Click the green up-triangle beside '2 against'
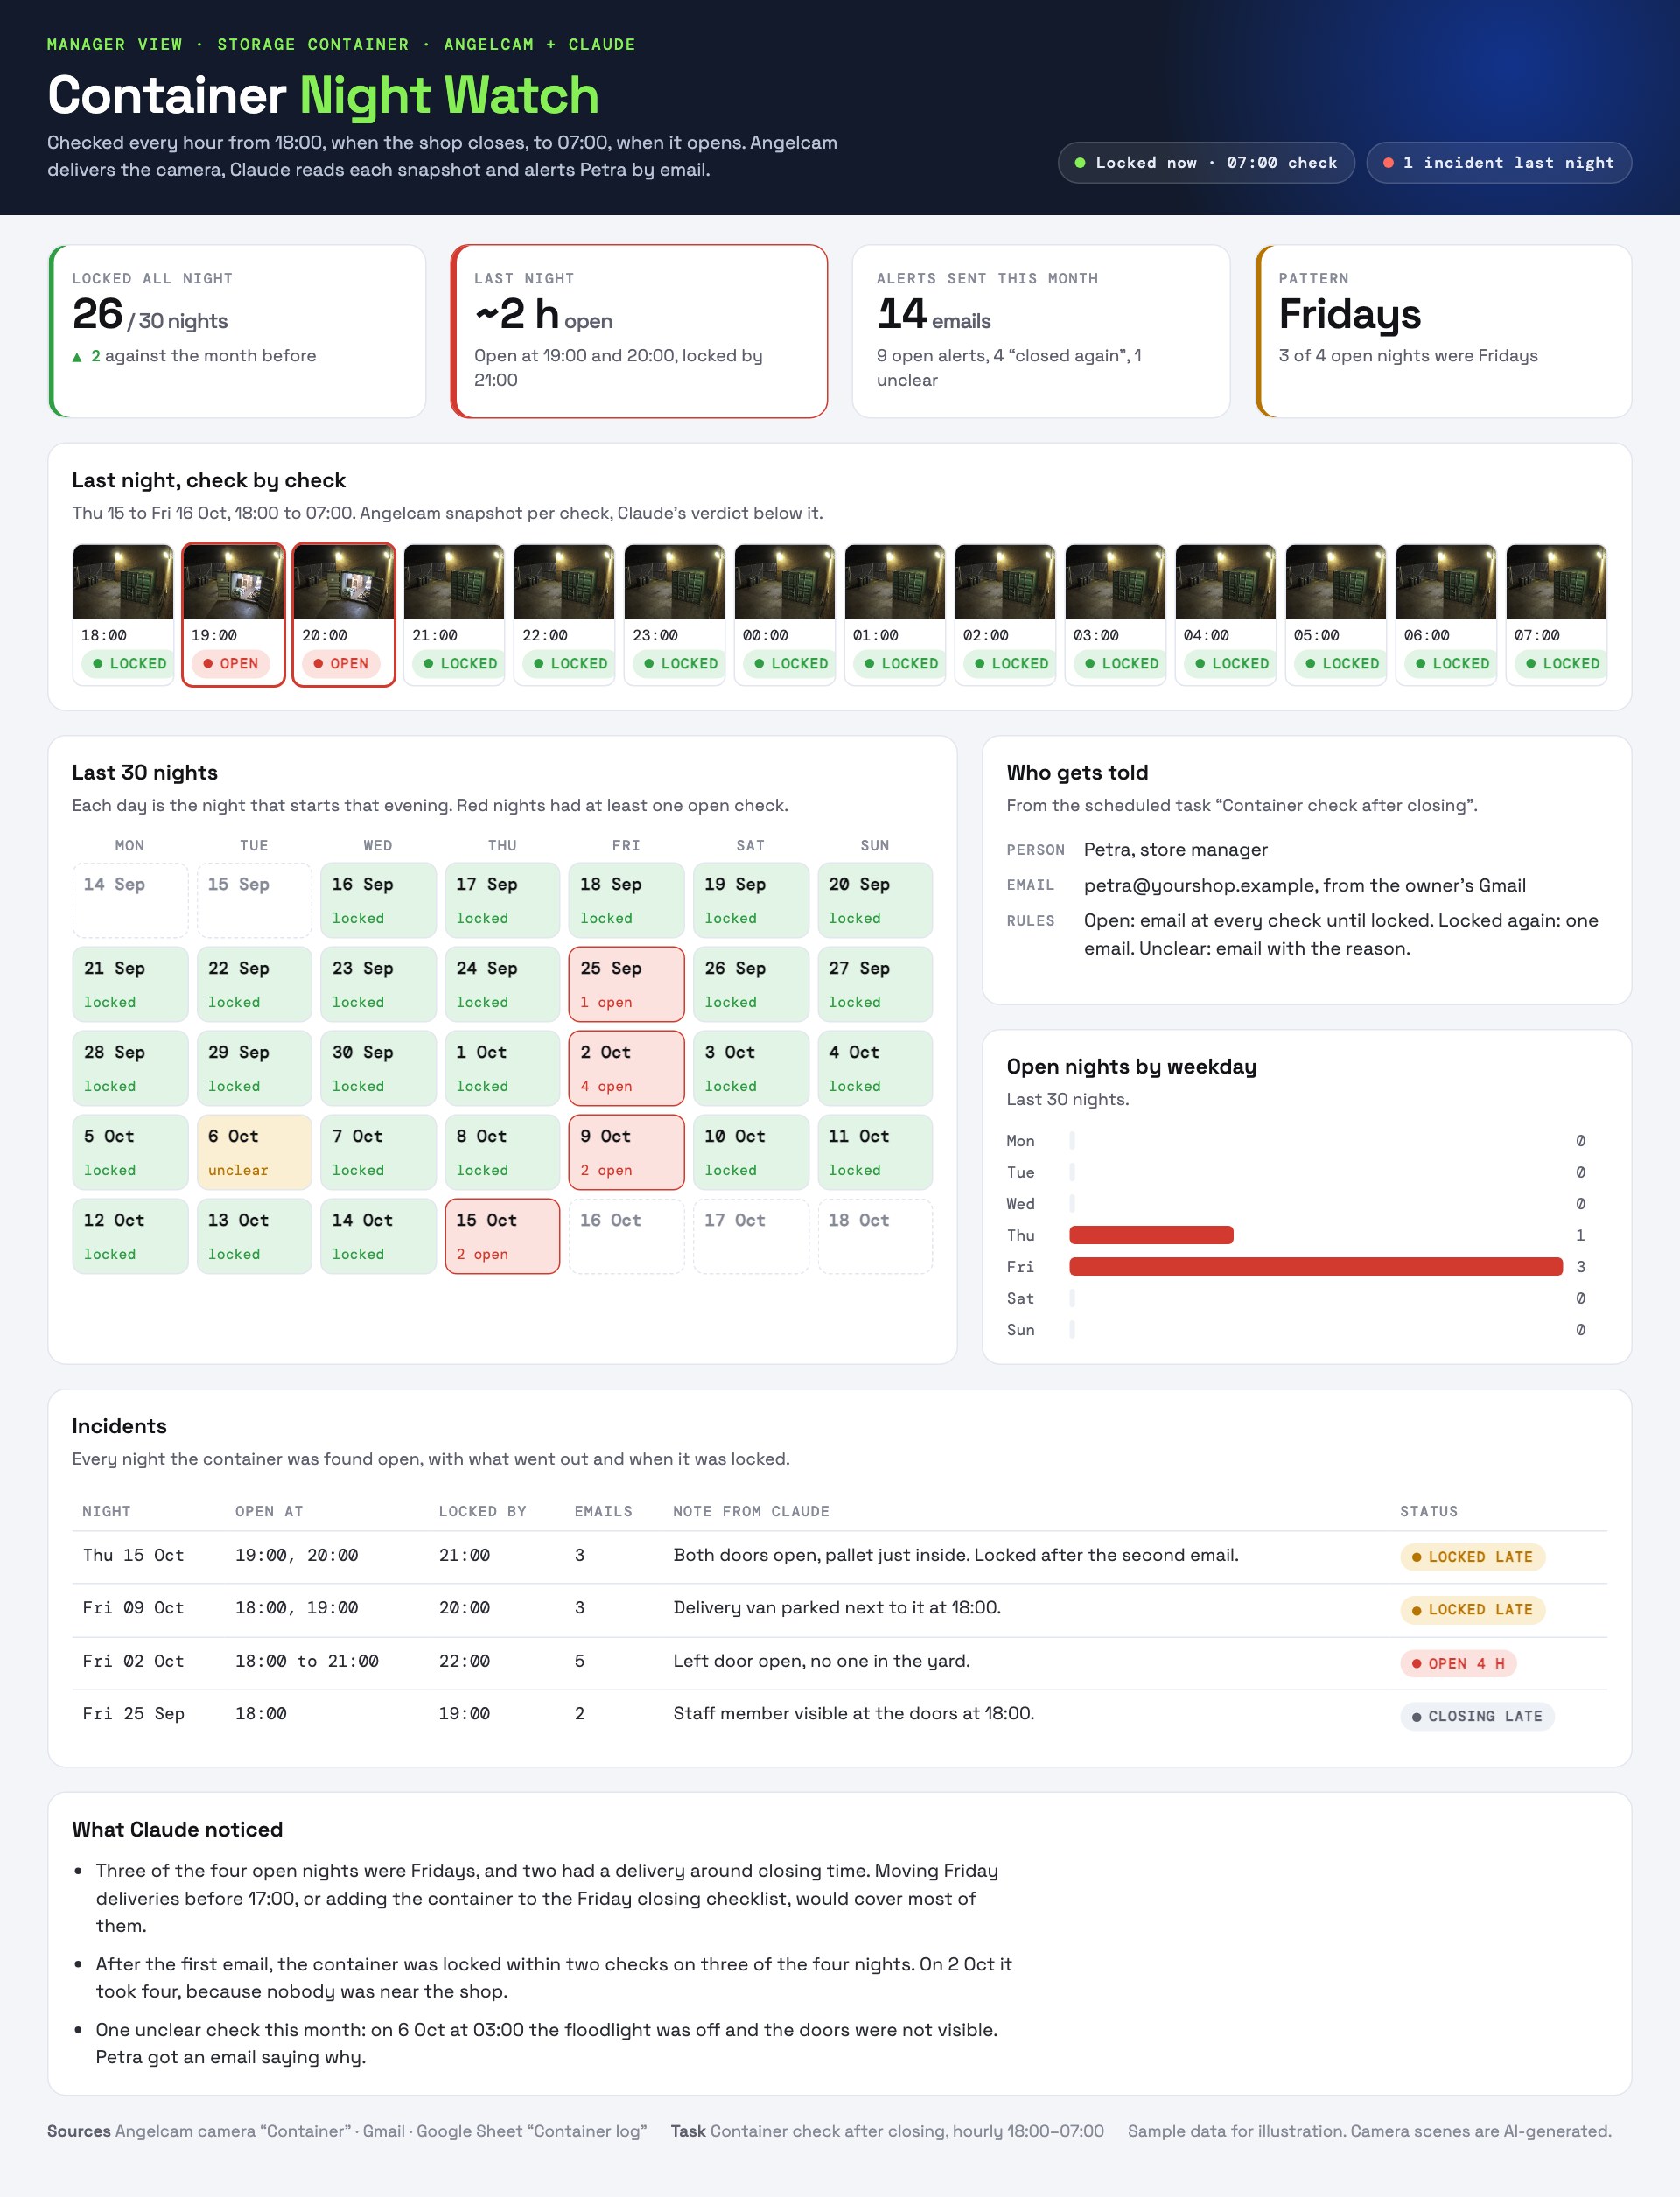This screenshot has height=2197, width=1680. 77,357
